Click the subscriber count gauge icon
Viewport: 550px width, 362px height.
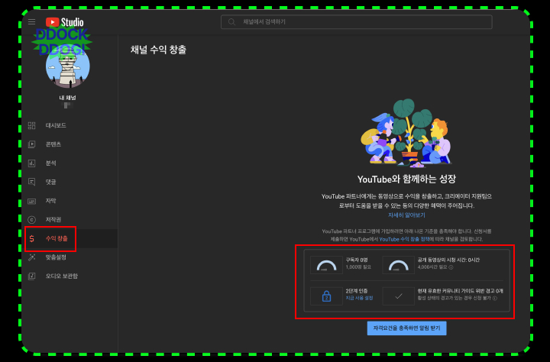[x=326, y=265]
